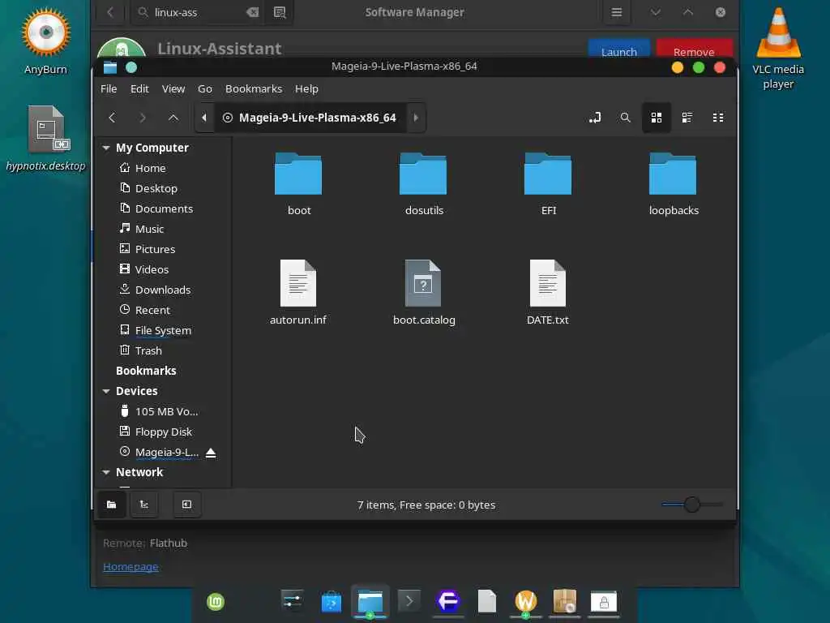Open File System in sidebar
This screenshot has height=623, width=830.
tap(162, 331)
